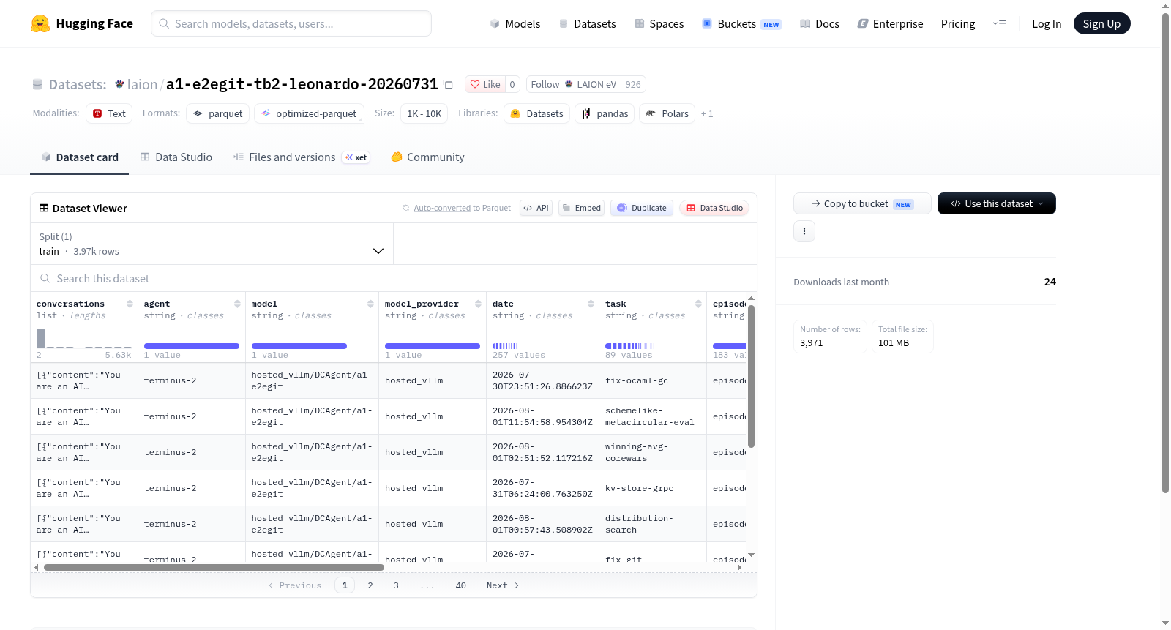
Task: Open Buckets in top navigation
Action: pyautogui.click(x=741, y=24)
